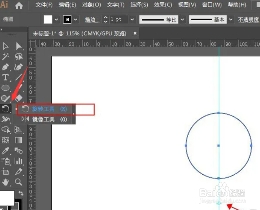Select the Warp tool
Image resolution: width=260 pixels, height=210 pixels.
[6, 119]
